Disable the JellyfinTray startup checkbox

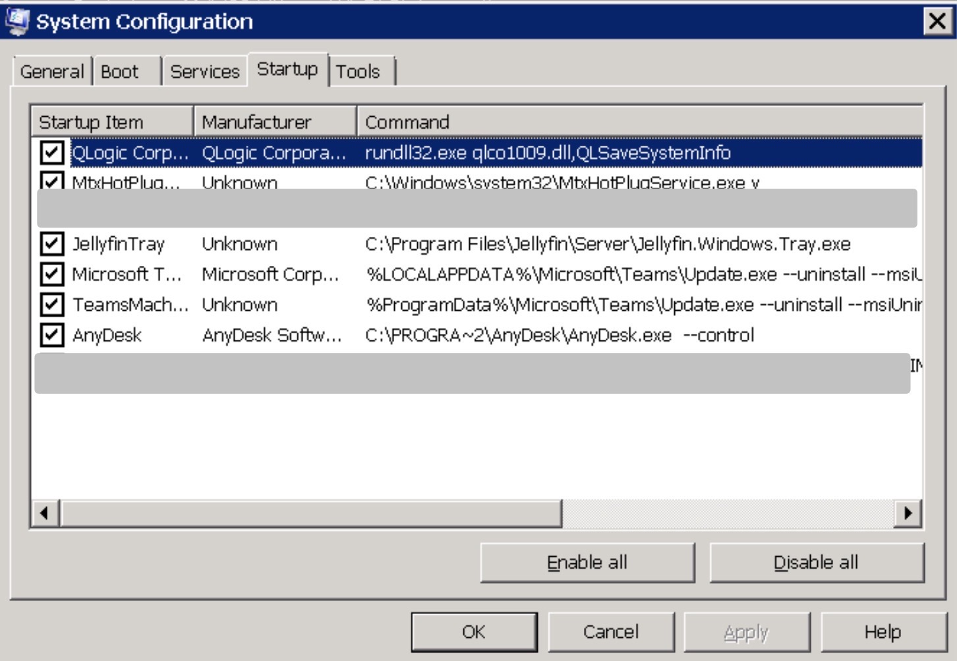[51, 244]
